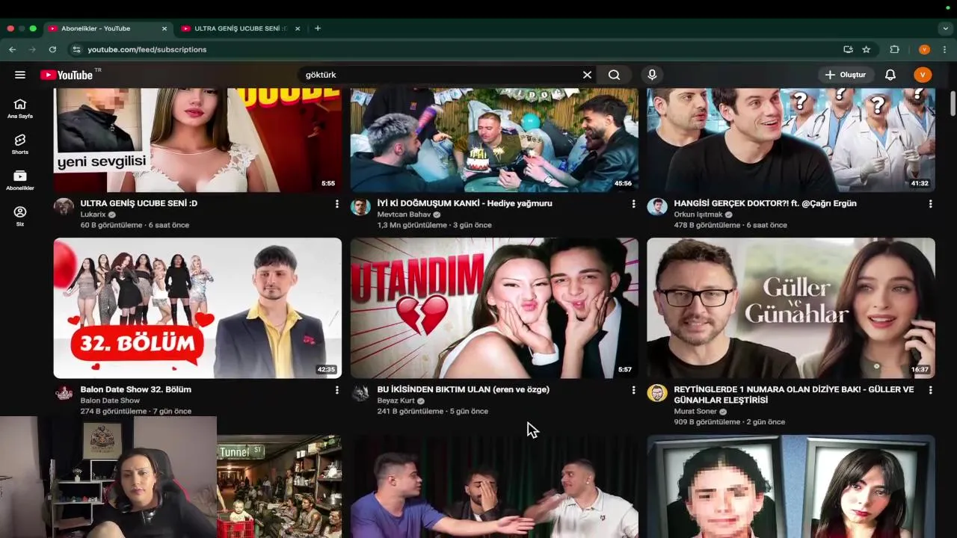Play the birthday cake thumbnail with 45:56 duration
This screenshot has height=538, width=957.
coord(494,140)
